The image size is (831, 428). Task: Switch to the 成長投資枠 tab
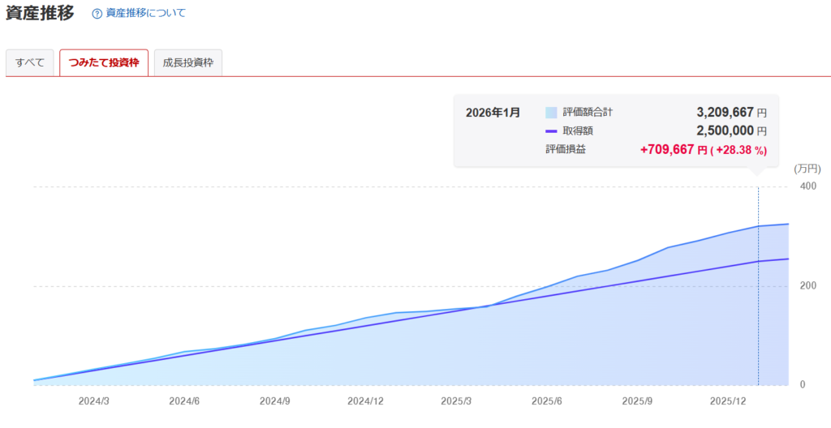[187, 62]
